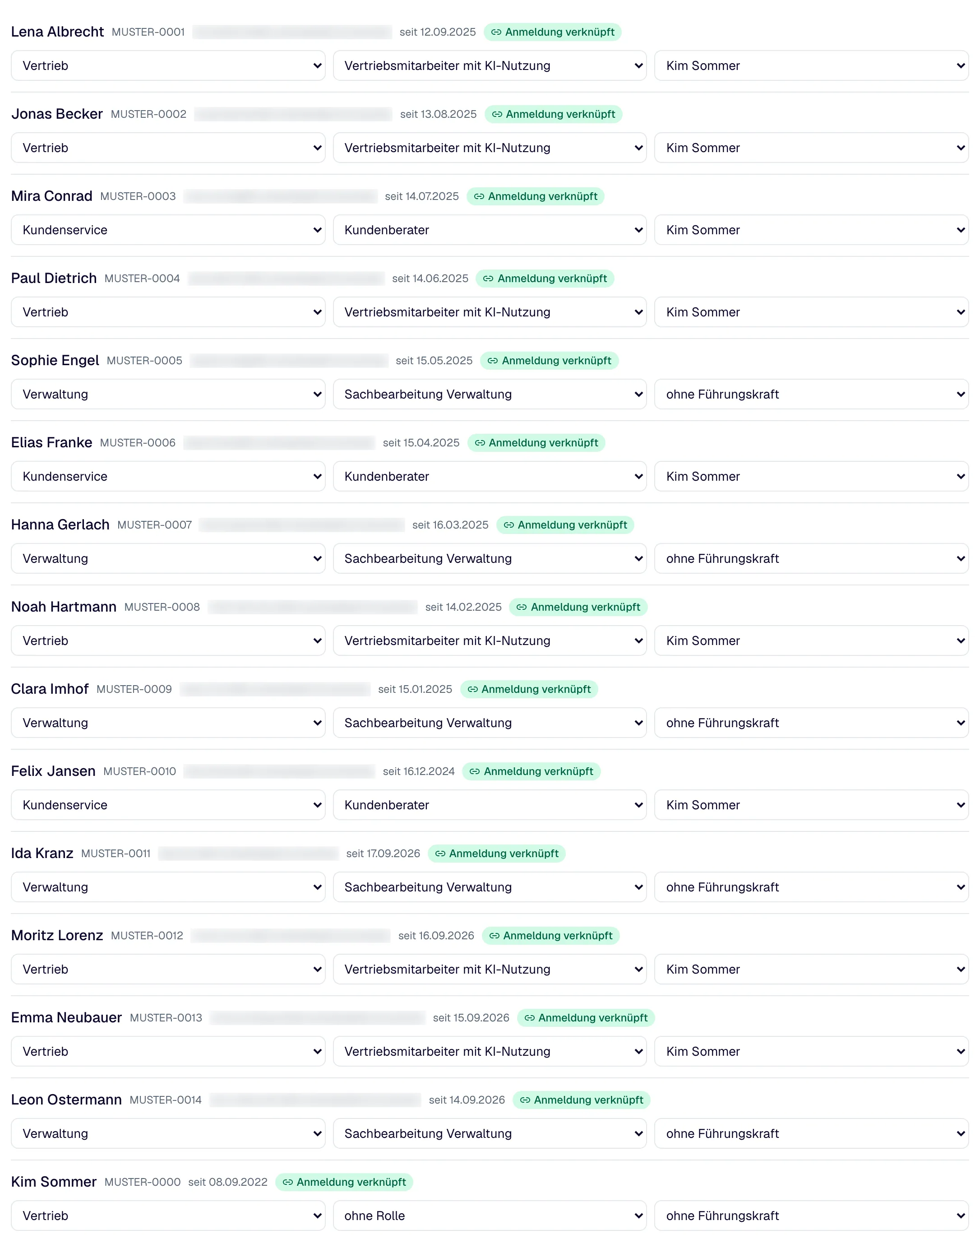The height and width of the screenshot is (1253, 980).
Task: Click link icon in Lena Albrecht's Anmeldung badge
Action: tap(496, 32)
